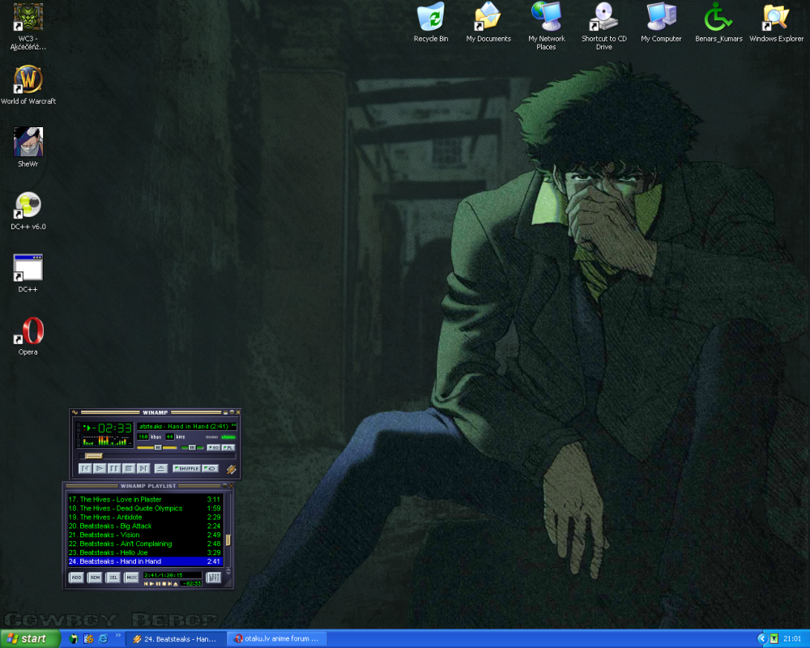Open the playlist REM menu
Image resolution: width=810 pixels, height=648 pixels.
coord(95,578)
